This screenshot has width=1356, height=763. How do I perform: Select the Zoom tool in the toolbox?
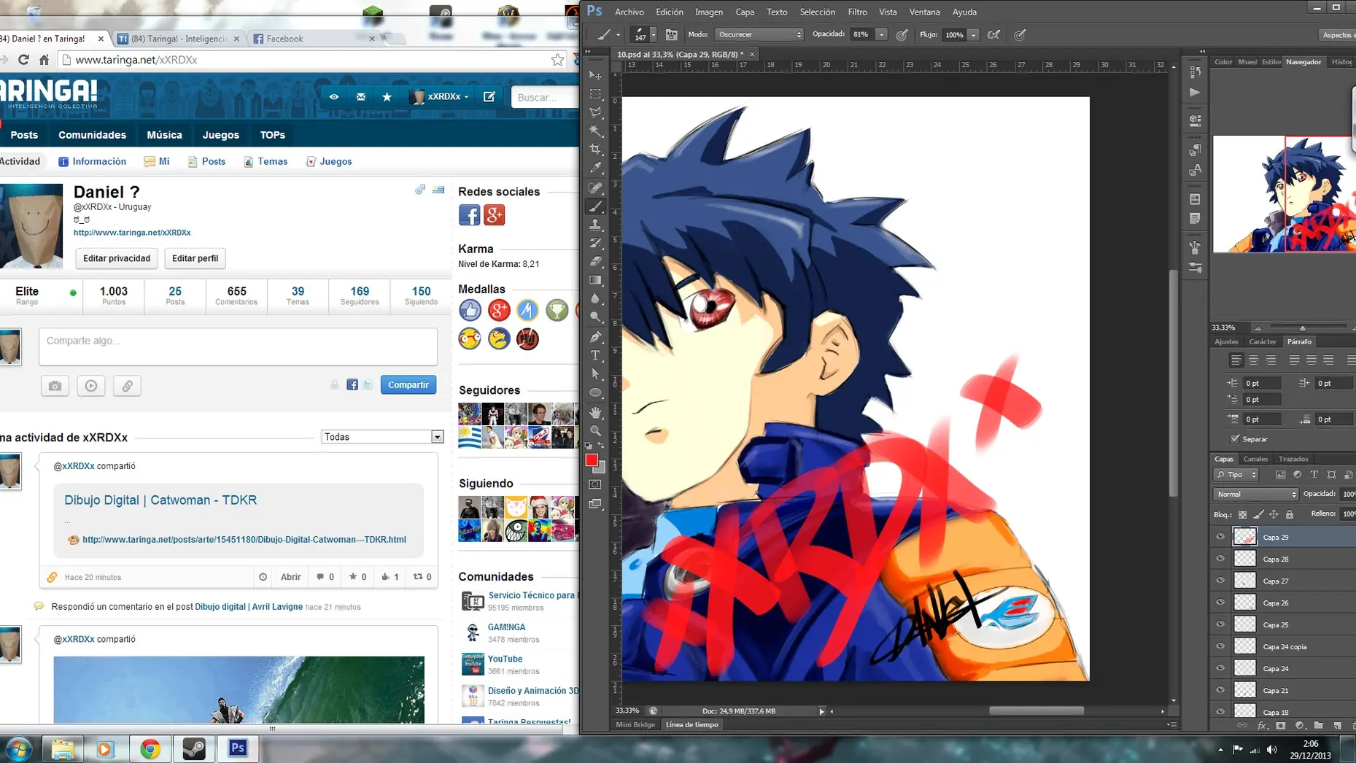pos(596,430)
